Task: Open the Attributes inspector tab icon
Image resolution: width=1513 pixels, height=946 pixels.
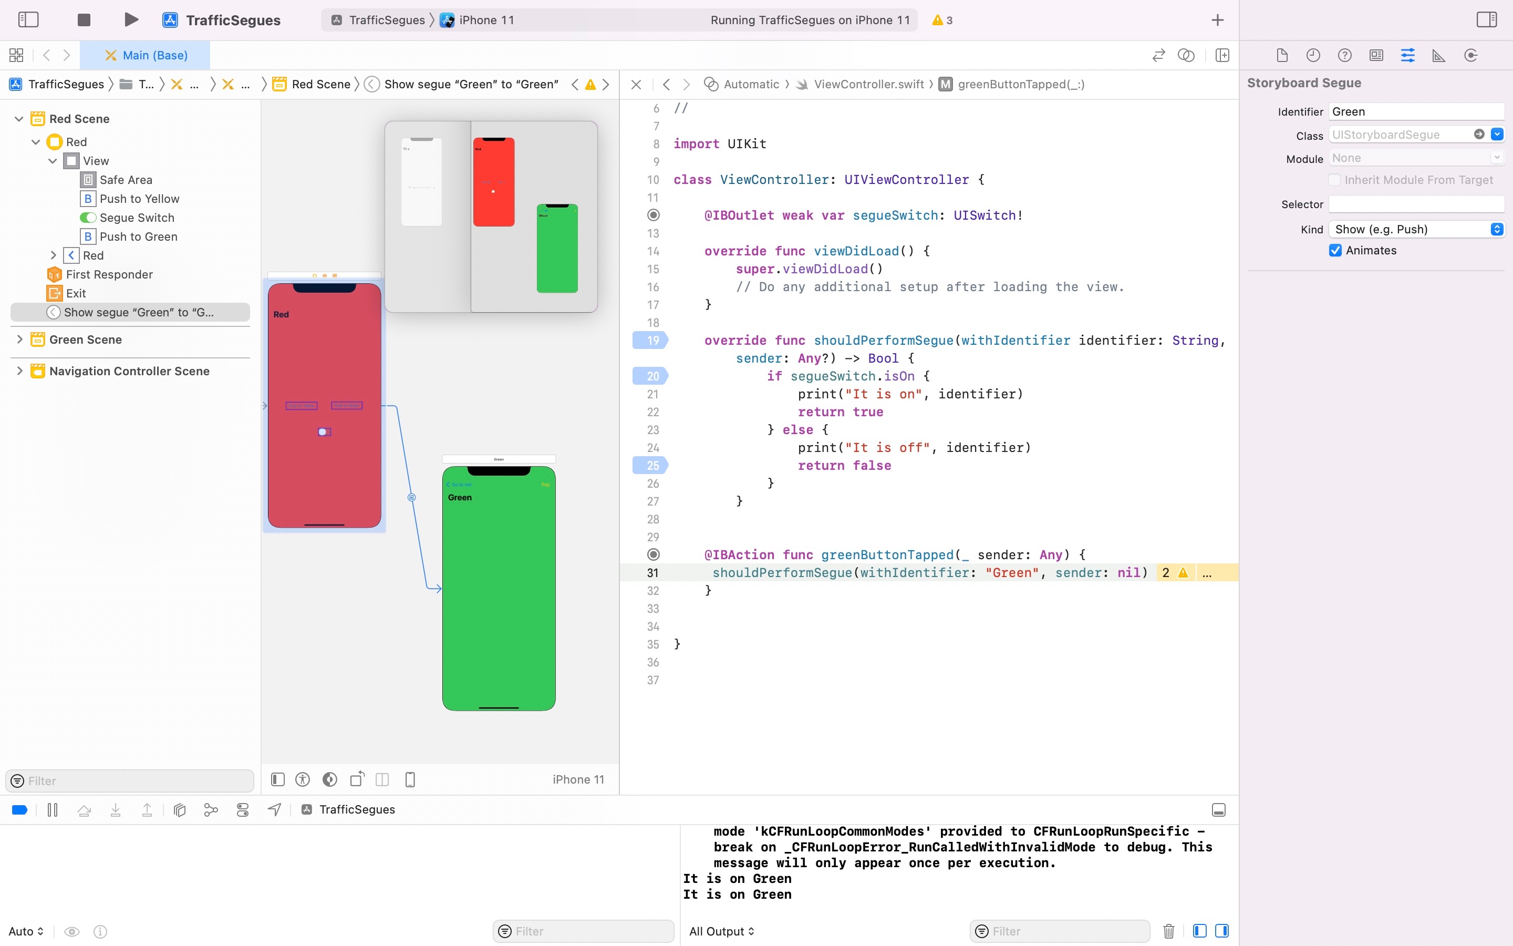Action: [x=1407, y=55]
